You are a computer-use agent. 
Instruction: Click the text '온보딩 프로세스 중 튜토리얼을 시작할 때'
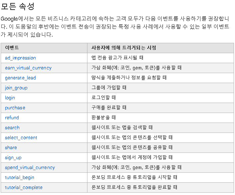pyautogui.click(x=134, y=177)
